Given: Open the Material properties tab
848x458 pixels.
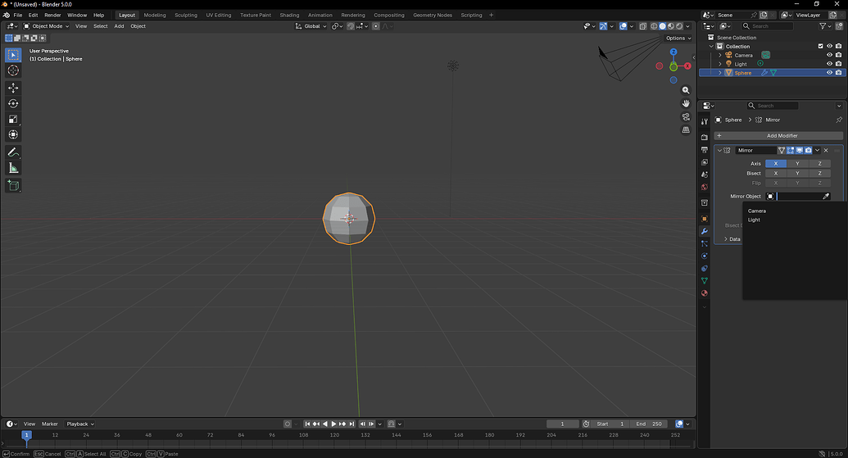Looking at the screenshot, I should point(704,293).
